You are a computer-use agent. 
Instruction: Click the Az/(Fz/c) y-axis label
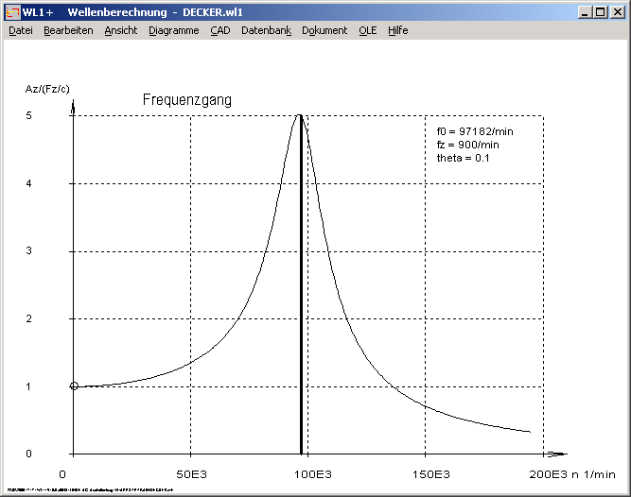(46, 89)
